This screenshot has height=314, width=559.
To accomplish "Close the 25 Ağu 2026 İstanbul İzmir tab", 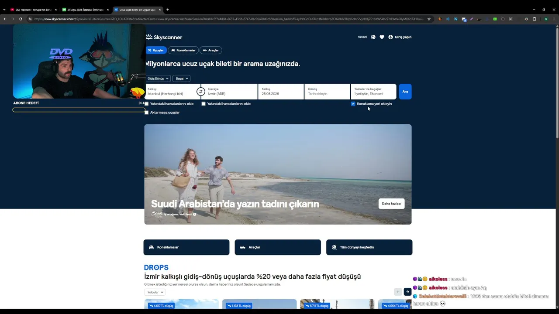I will [108, 10].
